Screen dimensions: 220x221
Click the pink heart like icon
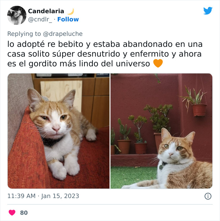[x=12, y=213]
